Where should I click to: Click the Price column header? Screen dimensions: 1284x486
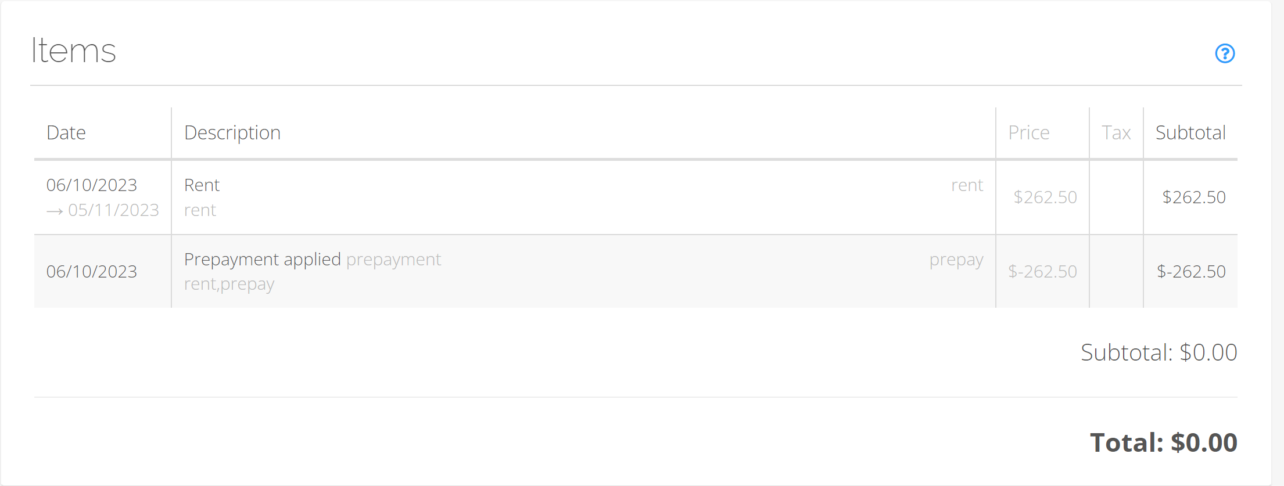coord(1028,133)
